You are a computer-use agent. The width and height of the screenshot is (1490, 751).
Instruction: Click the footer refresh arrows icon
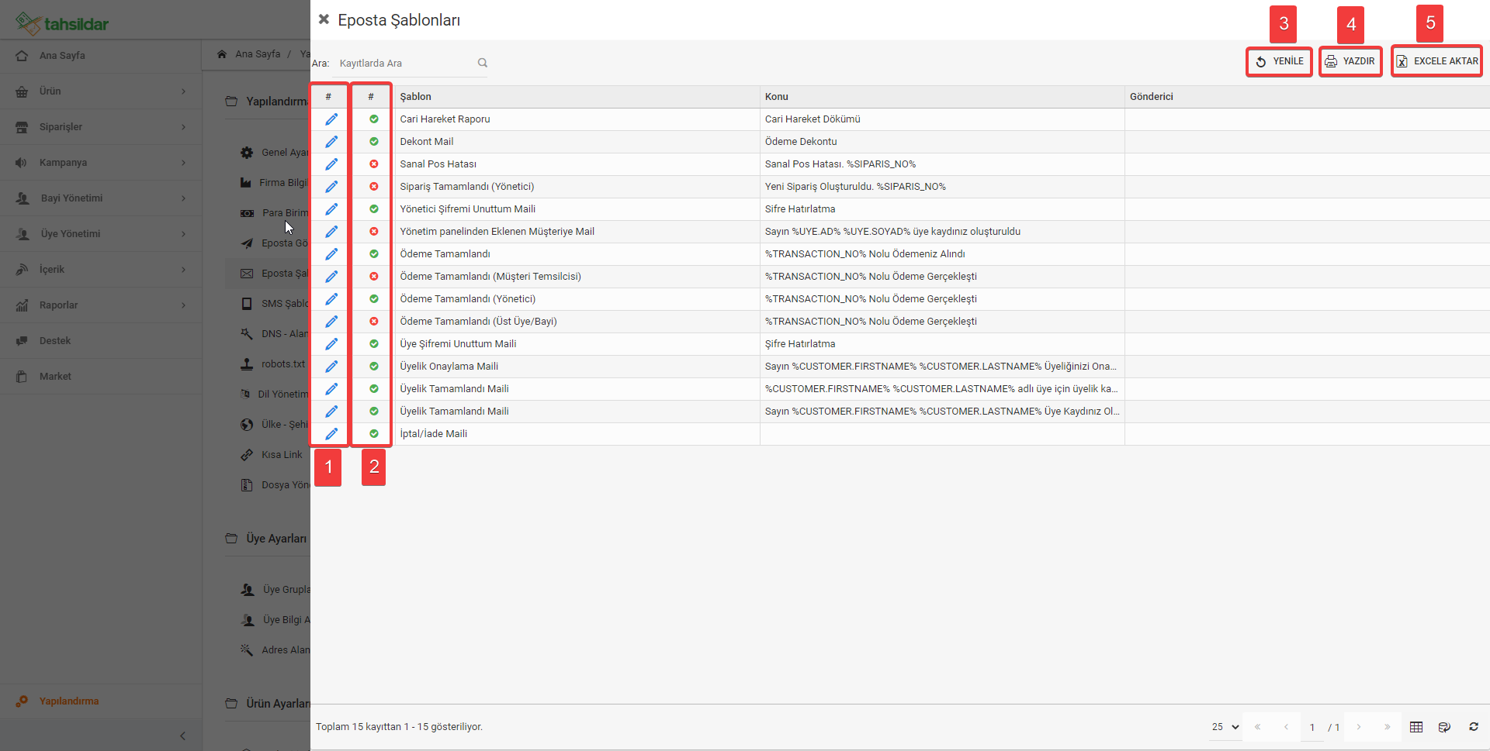pyautogui.click(x=1474, y=727)
